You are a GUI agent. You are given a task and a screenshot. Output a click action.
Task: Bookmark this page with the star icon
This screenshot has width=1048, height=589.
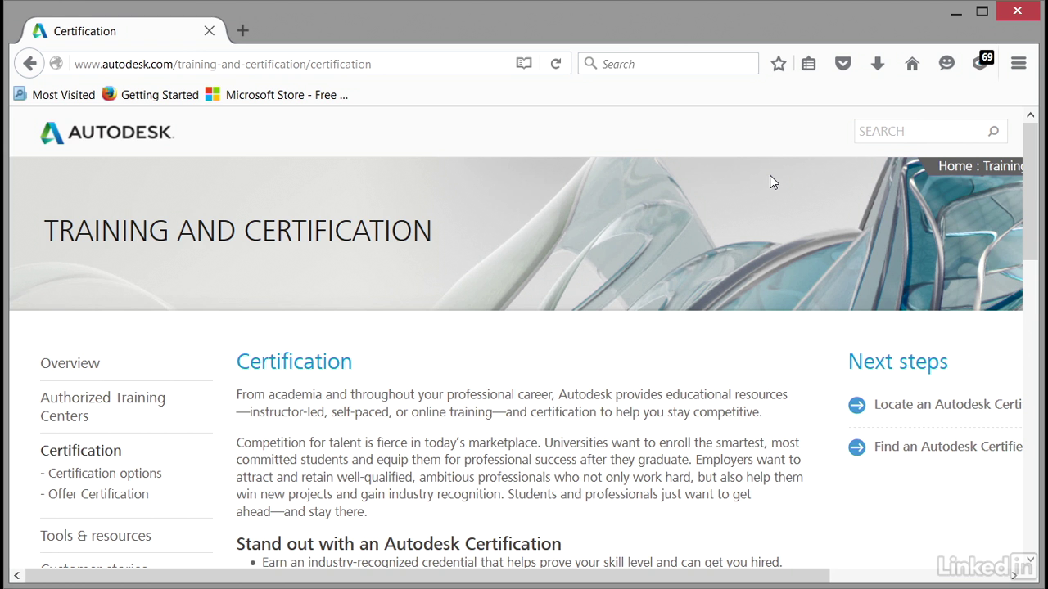778,63
